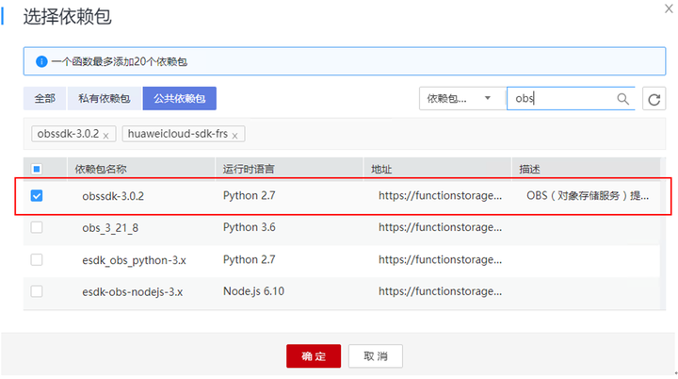Remove the huaweicloud-sdk-frs tag
The width and height of the screenshot is (678, 379).
(235, 136)
